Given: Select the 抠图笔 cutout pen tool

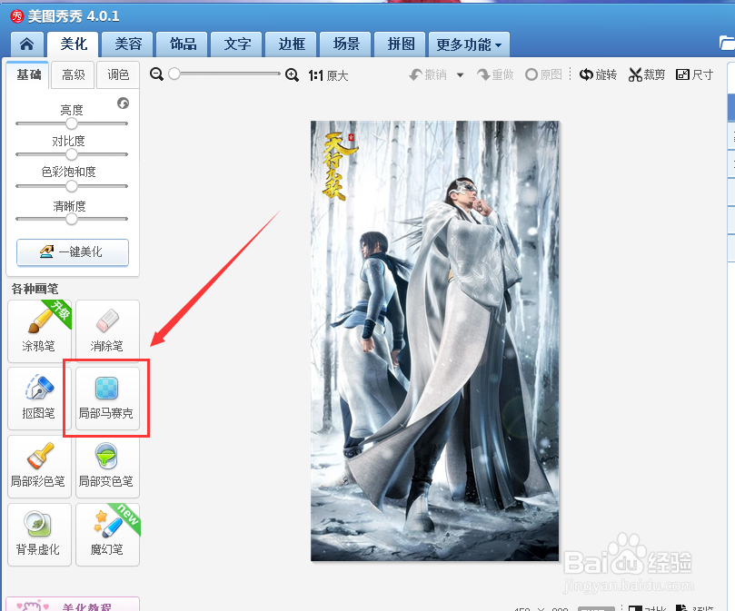Looking at the screenshot, I should [39, 399].
